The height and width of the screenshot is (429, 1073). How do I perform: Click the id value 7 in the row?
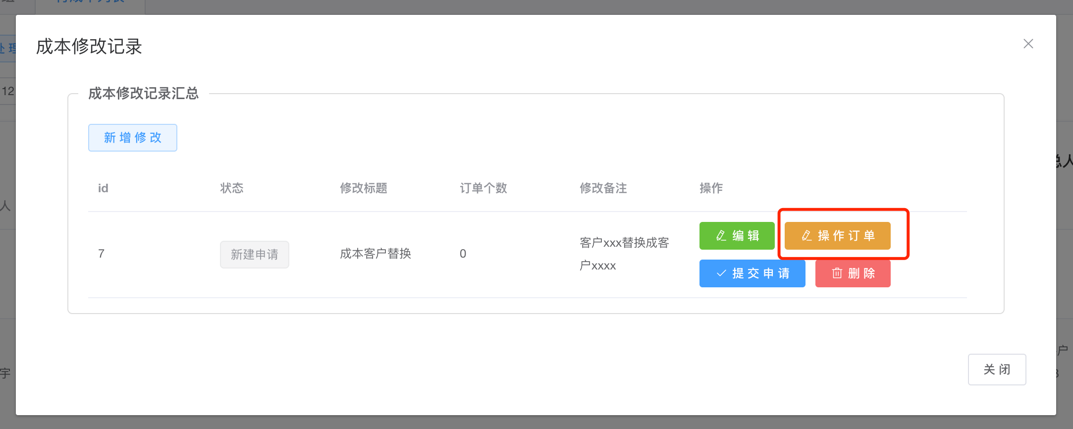coord(102,254)
